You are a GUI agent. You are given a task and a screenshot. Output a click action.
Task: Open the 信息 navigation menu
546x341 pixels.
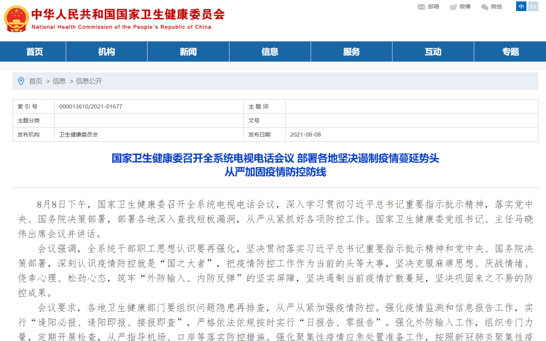(270, 52)
